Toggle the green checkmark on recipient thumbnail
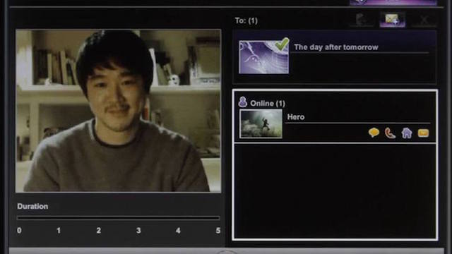This screenshot has height=254, width=452. tap(282, 44)
